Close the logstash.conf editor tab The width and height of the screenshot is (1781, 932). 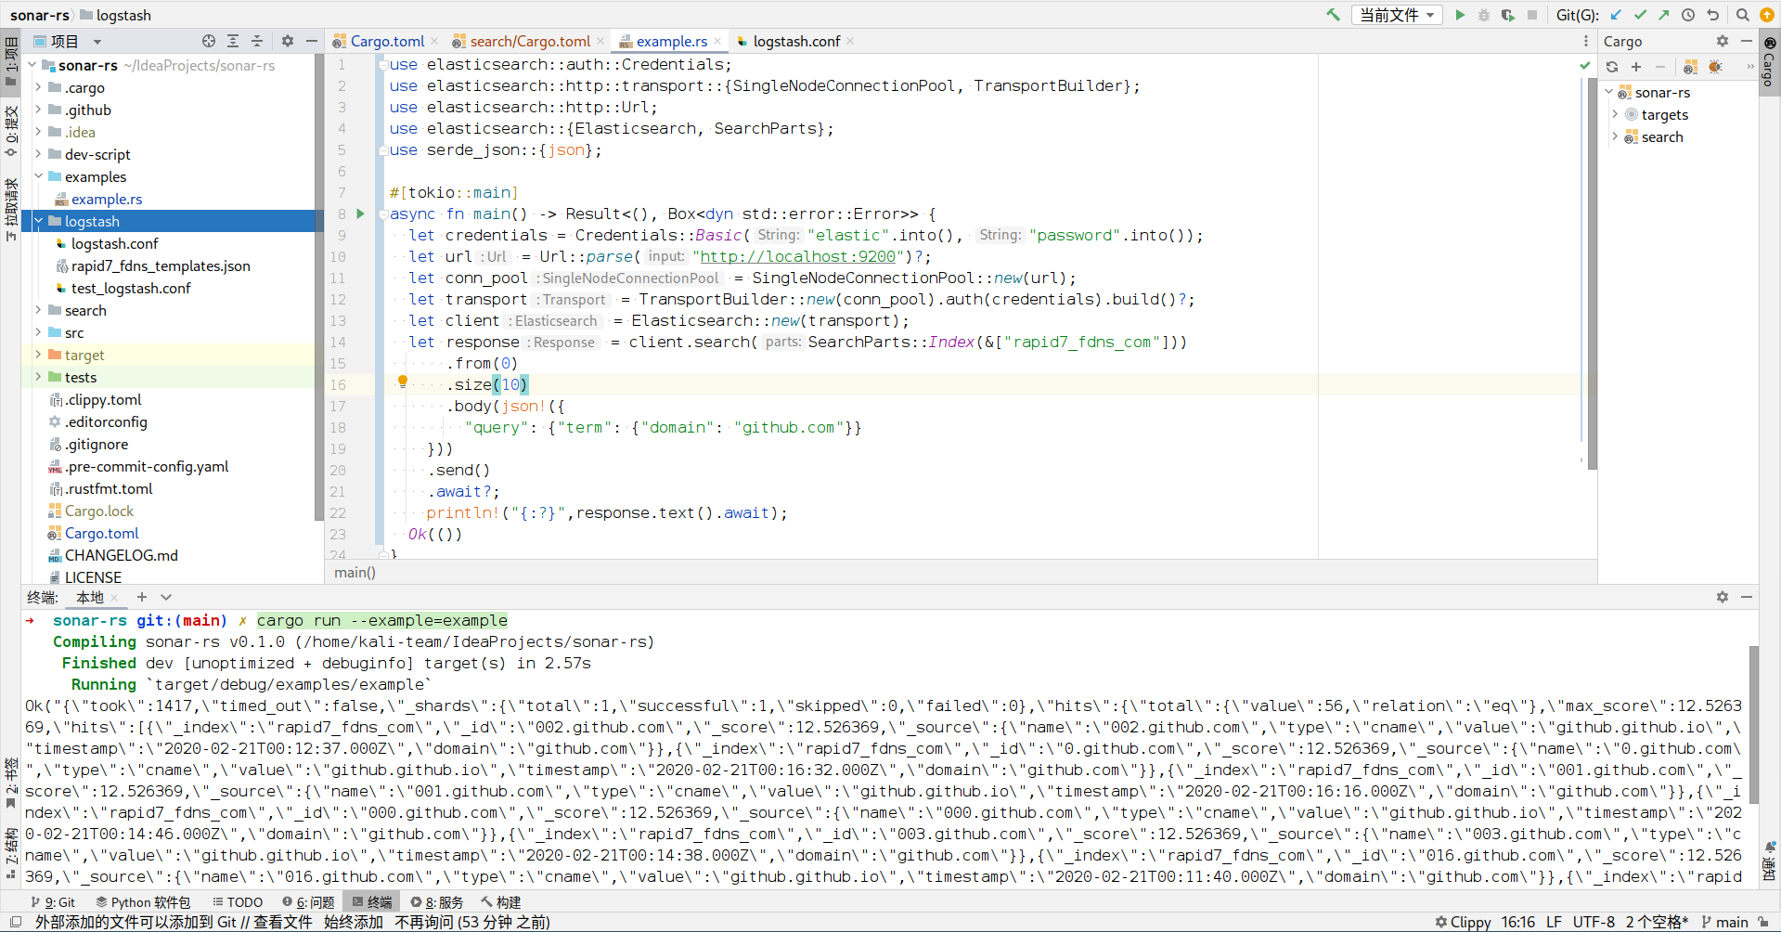click(x=850, y=41)
